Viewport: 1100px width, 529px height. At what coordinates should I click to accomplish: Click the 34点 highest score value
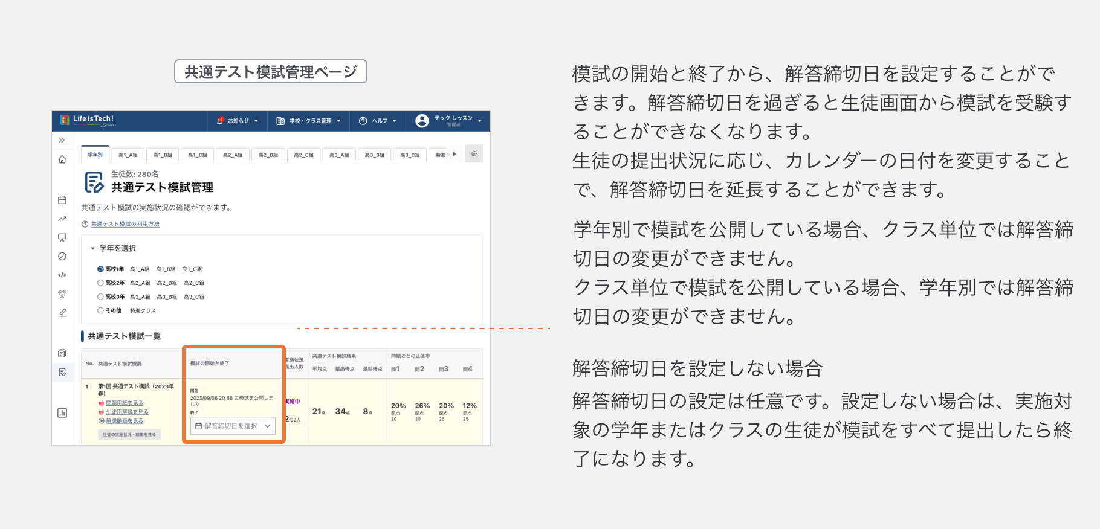[343, 411]
